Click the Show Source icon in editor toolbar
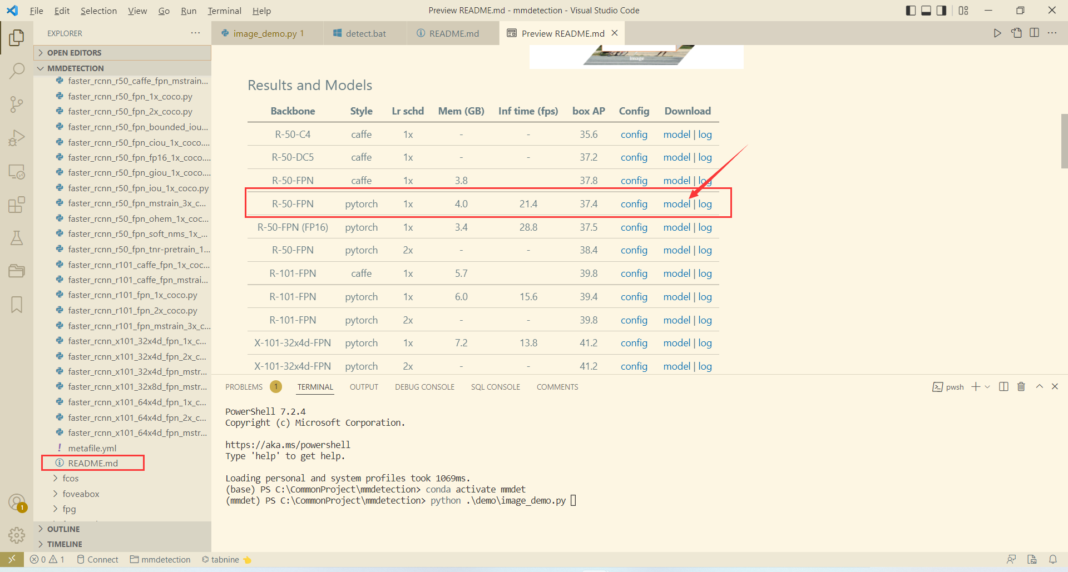The image size is (1068, 572). click(x=1016, y=33)
